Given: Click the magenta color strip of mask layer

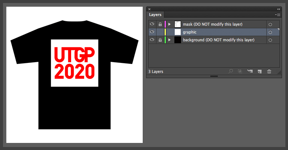Looking at the screenshot, I should [x=165, y=24].
